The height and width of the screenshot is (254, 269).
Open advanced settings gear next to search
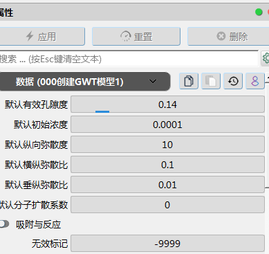265,58
